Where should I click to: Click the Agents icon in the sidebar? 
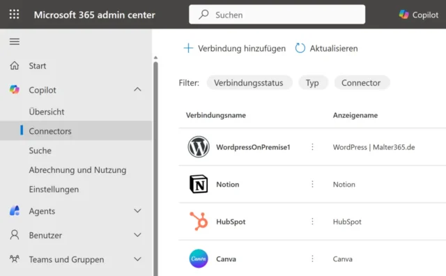pos(15,211)
